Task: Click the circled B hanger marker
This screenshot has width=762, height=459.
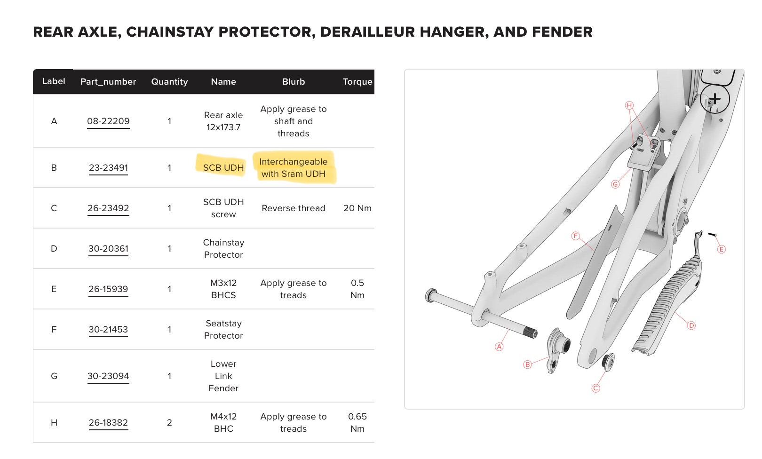Action: click(527, 364)
